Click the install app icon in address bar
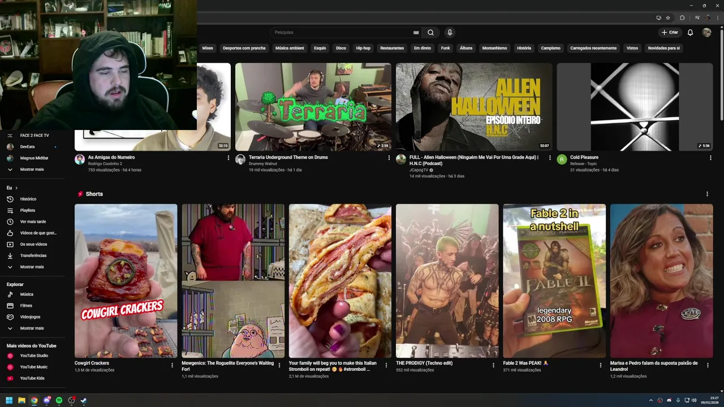724x407 pixels. 658,18
